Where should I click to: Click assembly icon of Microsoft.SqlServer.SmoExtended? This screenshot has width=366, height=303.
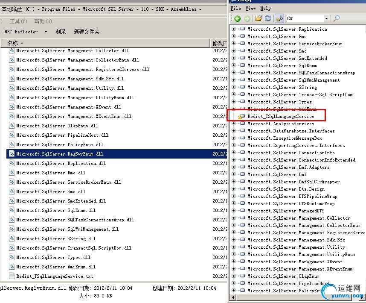[243, 58]
